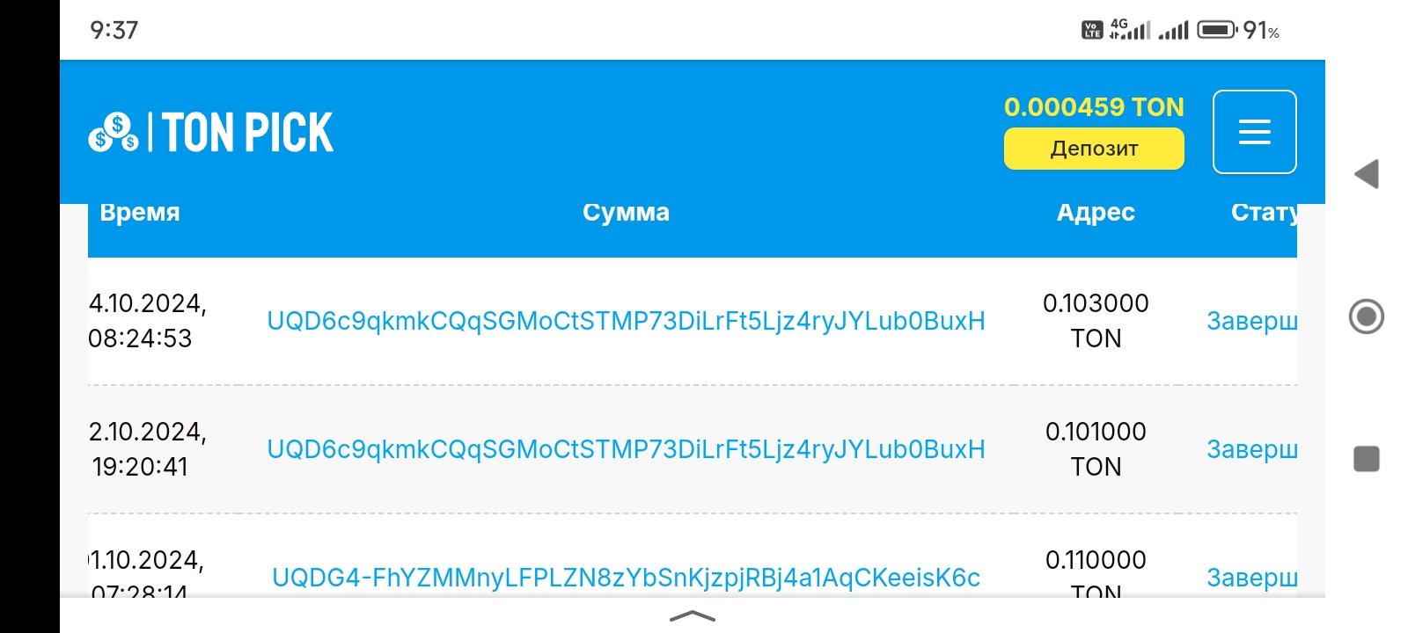The height and width of the screenshot is (633, 1408).
Task: Open the UQDG4-FhYZMMny wallet address link
Action: tap(626, 578)
